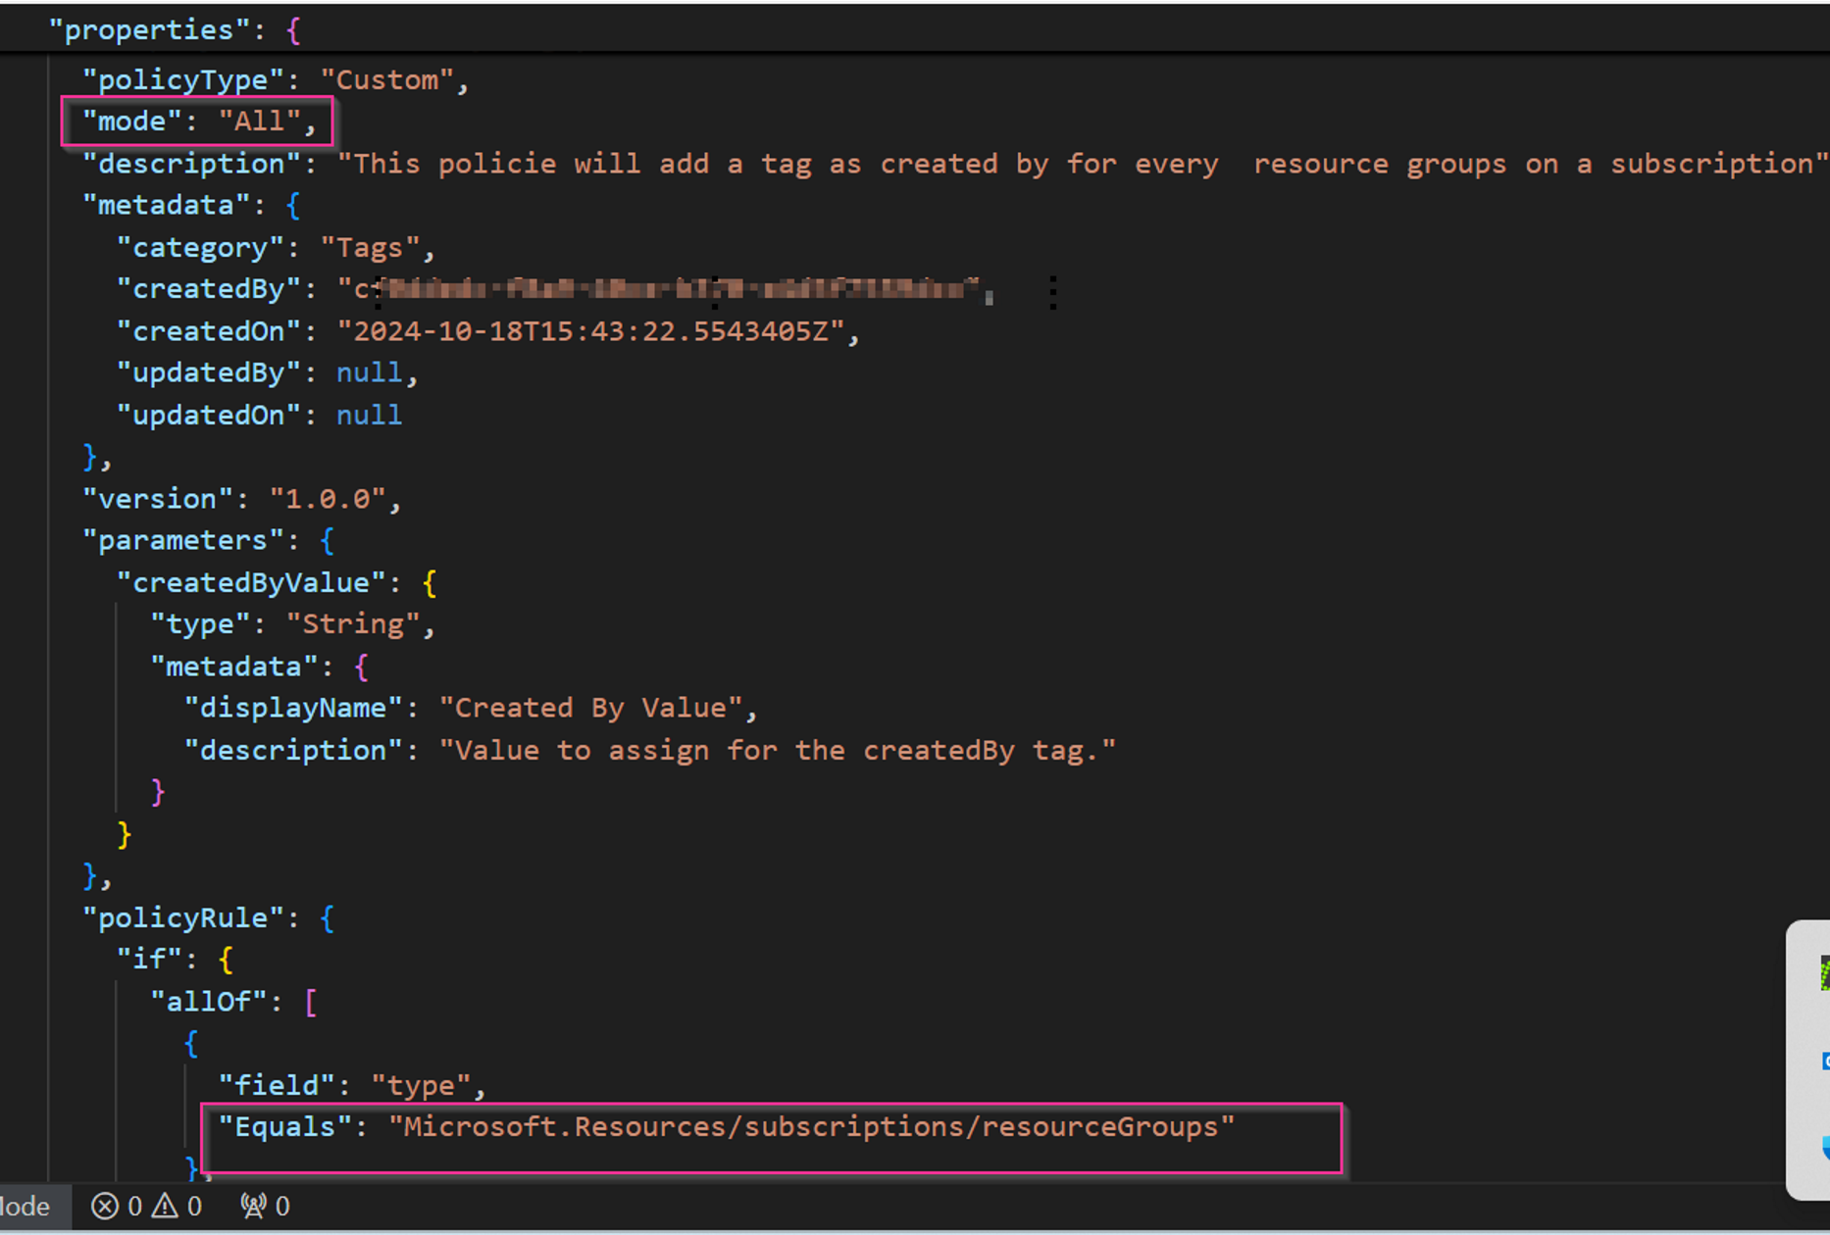
Task: Click the null value of updatedOn
Action: point(369,415)
